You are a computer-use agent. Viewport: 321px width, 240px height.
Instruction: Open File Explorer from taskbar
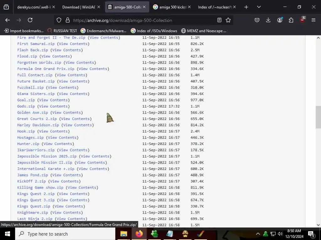[x=124, y=234]
